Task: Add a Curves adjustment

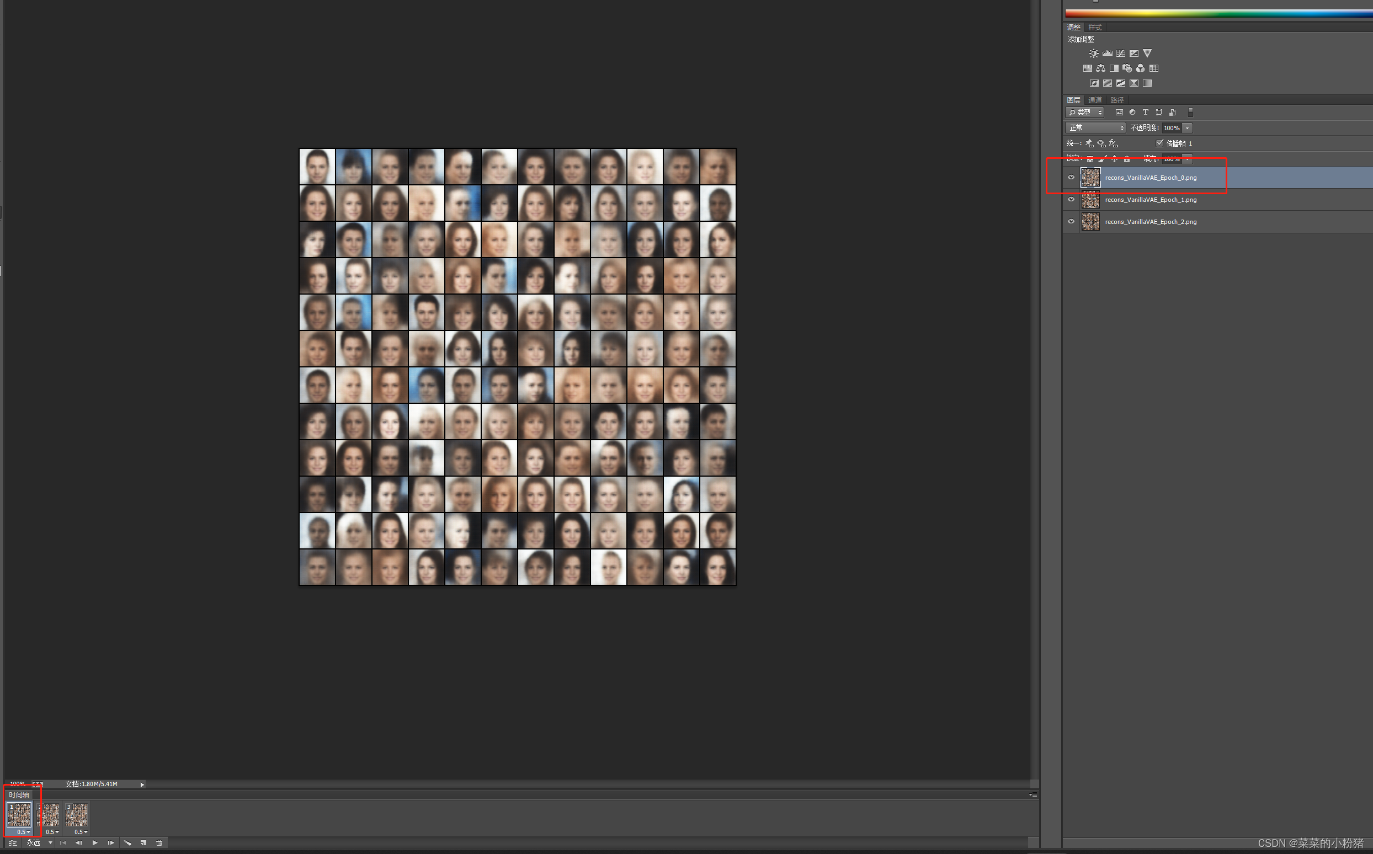Action: 1120,54
